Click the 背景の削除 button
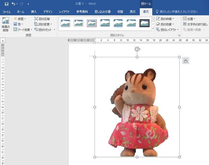The height and width of the screenshot is (165, 209). coord(6,25)
